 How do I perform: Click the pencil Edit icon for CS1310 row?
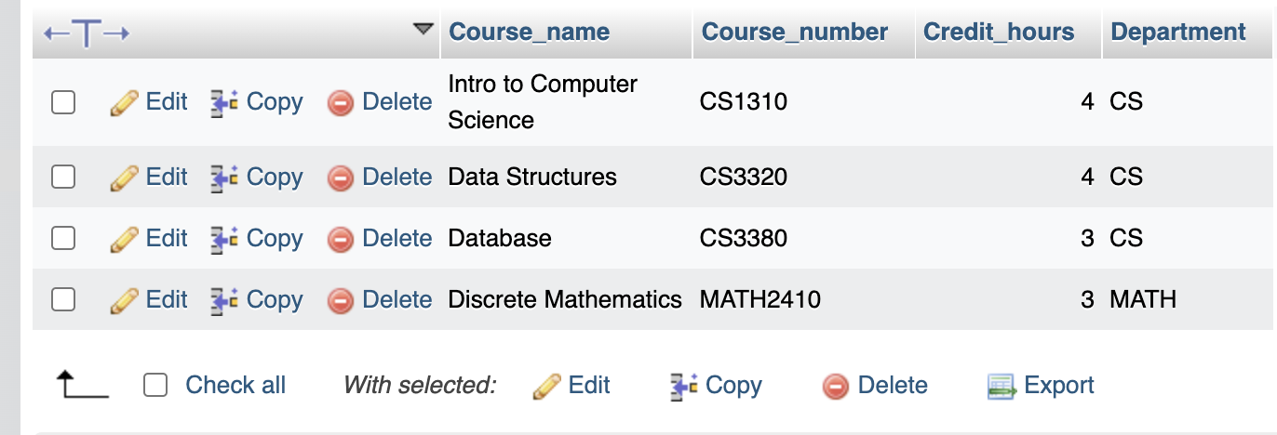124,102
